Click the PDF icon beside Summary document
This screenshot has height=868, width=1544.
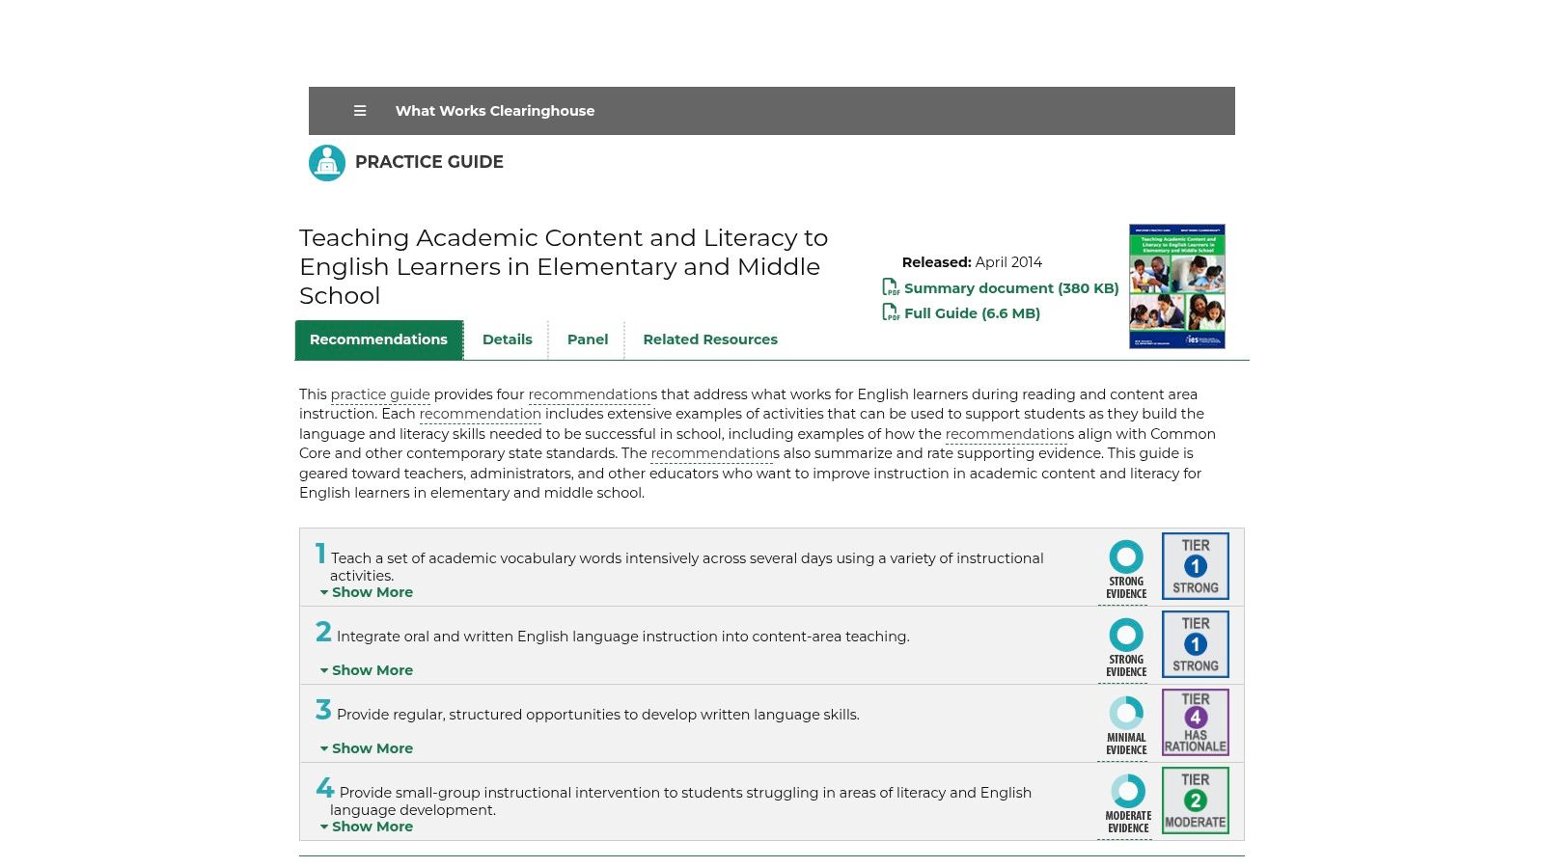click(x=891, y=287)
